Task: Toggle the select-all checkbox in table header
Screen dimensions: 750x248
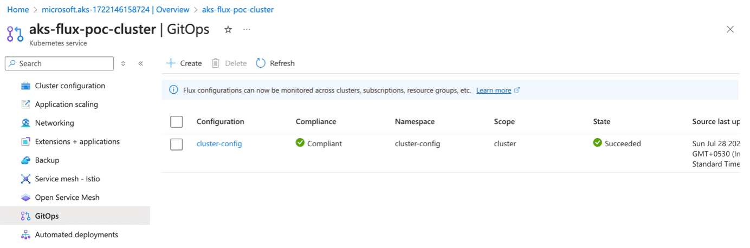Action: click(x=177, y=122)
